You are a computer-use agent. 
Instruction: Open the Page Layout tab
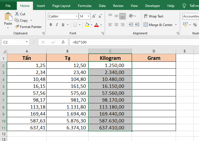[61, 6]
